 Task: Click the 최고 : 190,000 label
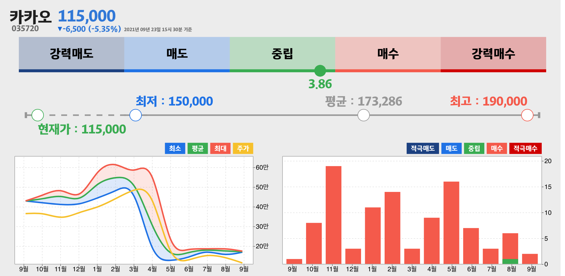(488, 101)
